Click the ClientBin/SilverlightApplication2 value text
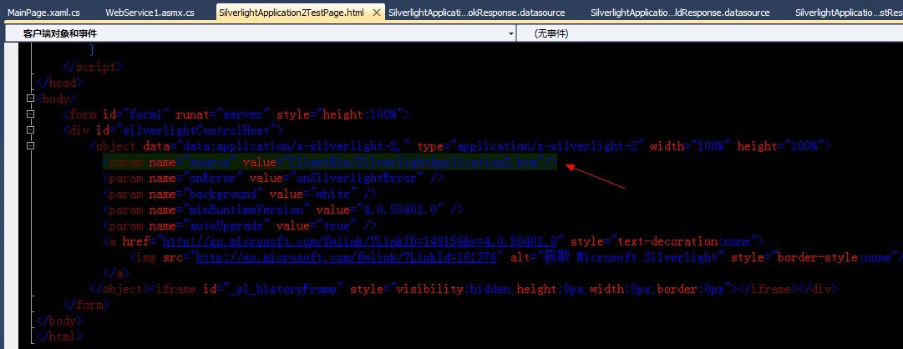 click(413, 163)
